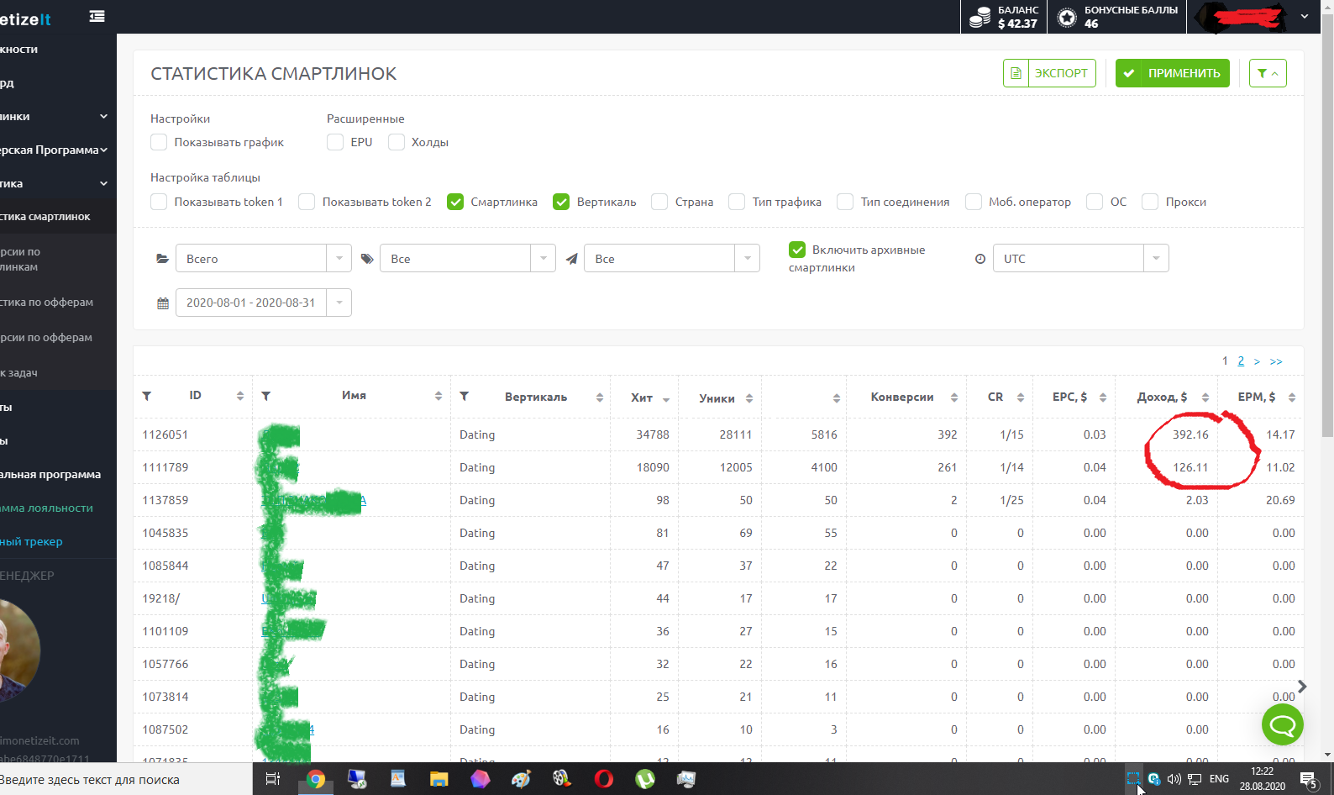The height and width of the screenshot is (795, 1334).
Task: Filter the ID column
Action: click(x=147, y=396)
